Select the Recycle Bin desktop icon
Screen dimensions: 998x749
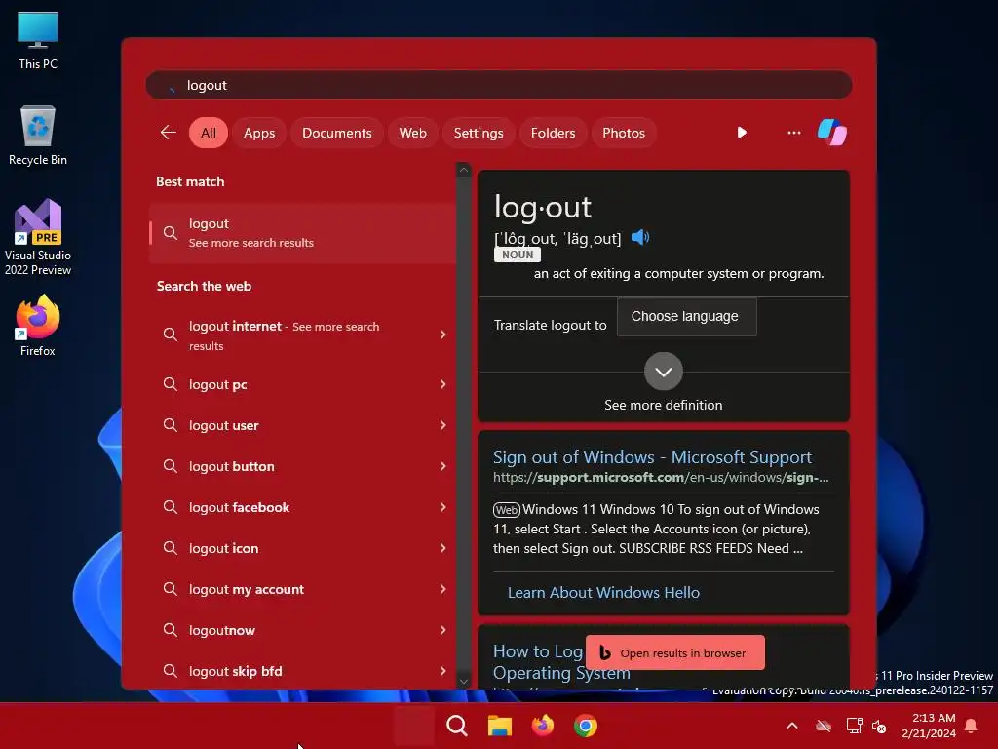pos(38,136)
